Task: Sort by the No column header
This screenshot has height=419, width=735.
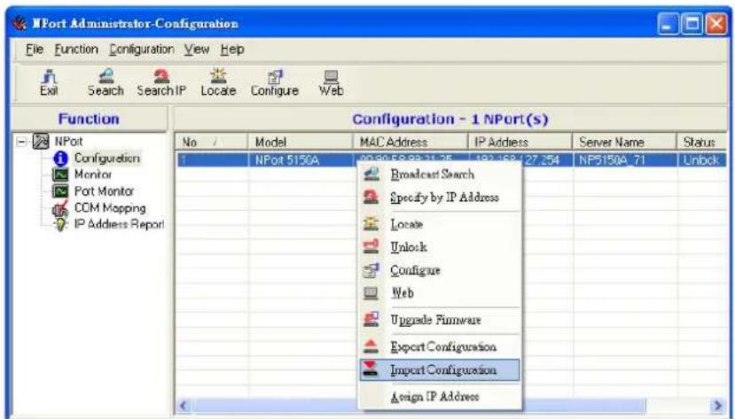Action: click(x=211, y=142)
